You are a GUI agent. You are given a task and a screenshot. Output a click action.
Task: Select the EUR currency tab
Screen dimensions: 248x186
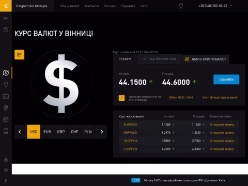point(47,132)
